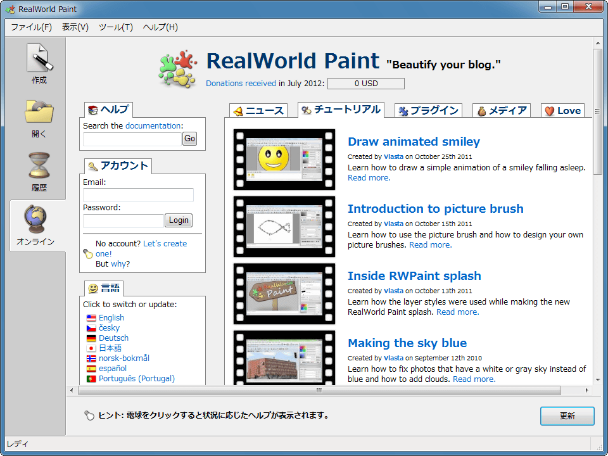Click the documentation search input field
Viewport: 608px width, 456px height.
tap(132, 139)
